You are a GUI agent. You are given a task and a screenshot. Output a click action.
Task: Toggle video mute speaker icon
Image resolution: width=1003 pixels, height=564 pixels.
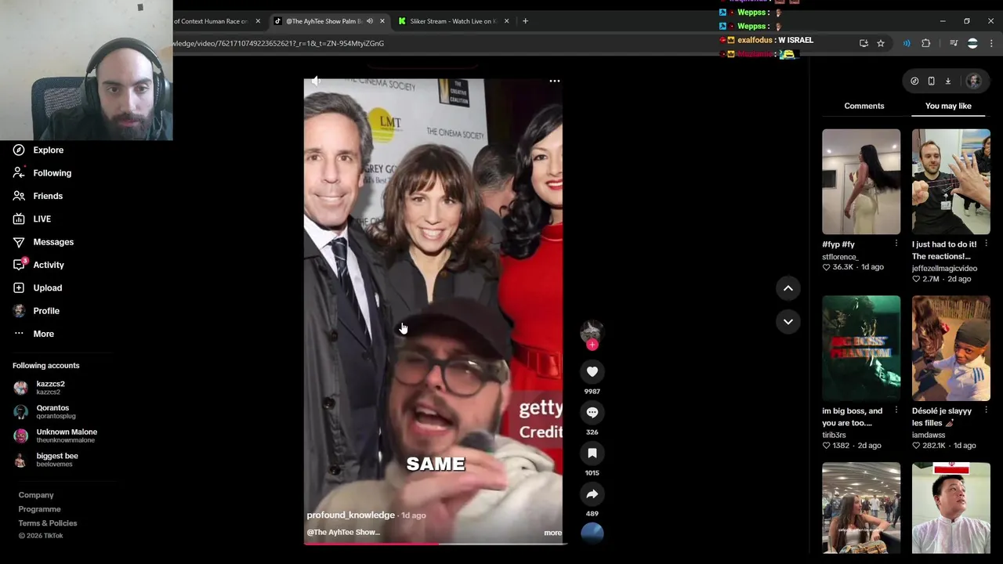pos(315,81)
